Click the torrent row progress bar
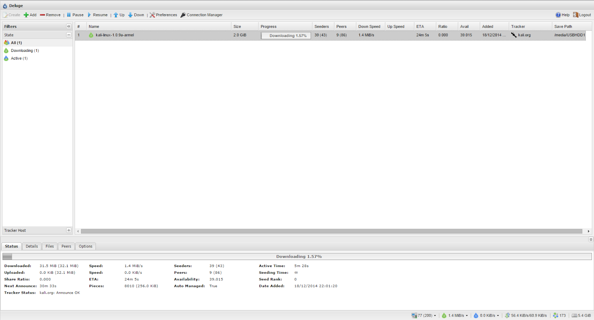 point(285,36)
